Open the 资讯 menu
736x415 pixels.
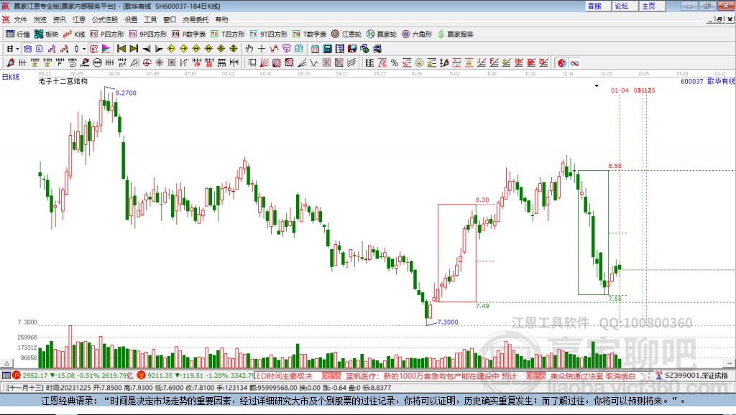click(x=59, y=19)
